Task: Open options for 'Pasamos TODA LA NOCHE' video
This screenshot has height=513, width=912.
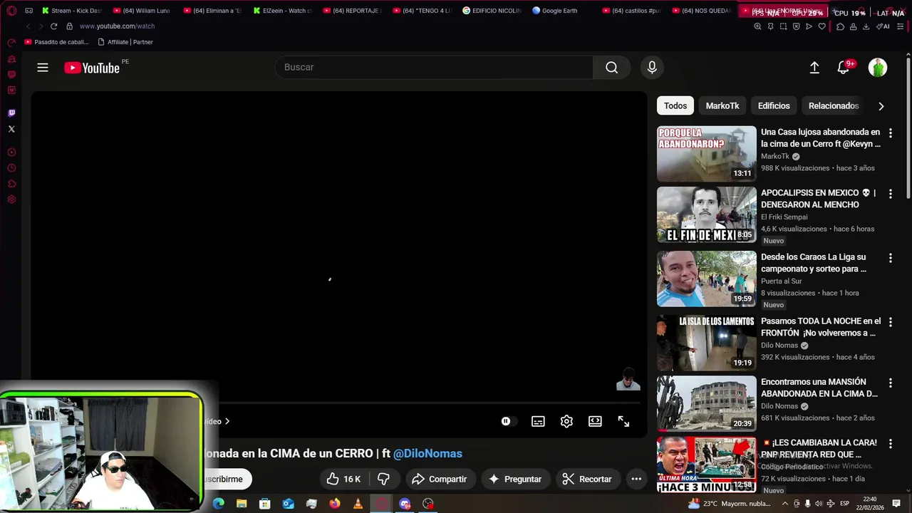Action: [890, 322]
